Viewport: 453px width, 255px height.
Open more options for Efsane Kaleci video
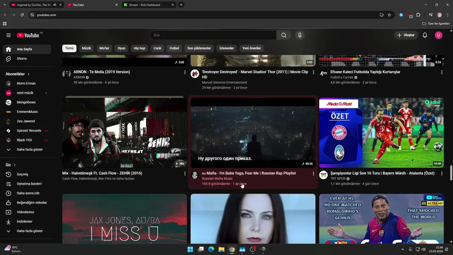[442, 72]
